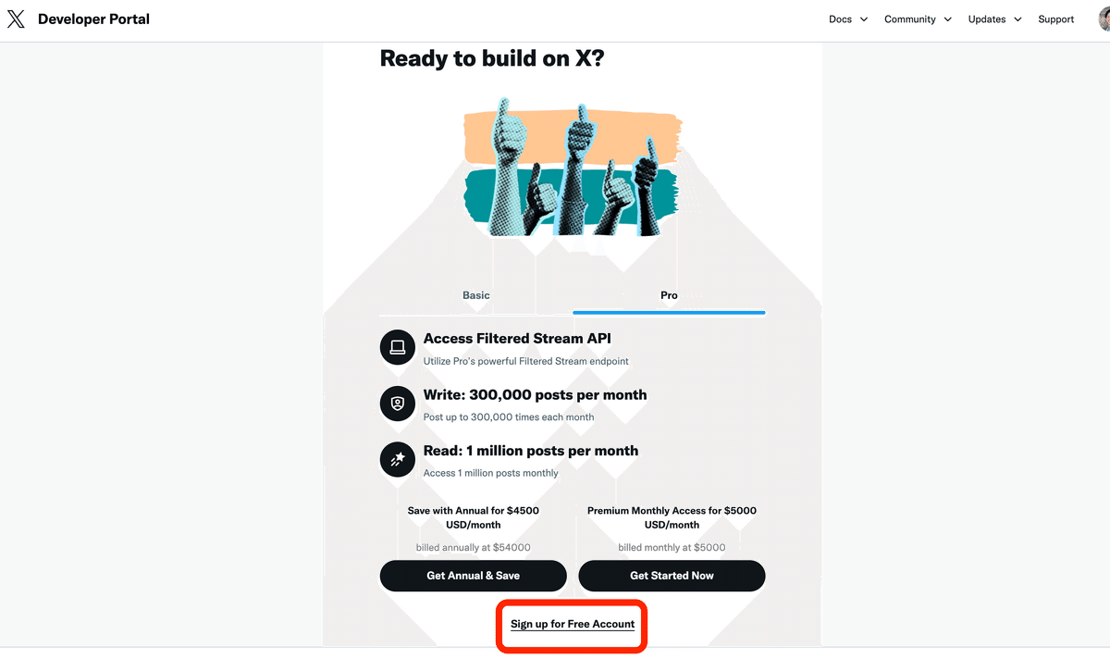Image resolution: width=1110 pixels, height=659 pixels.
Task: Click the Developer Portal title
Action: pos(93,19)
